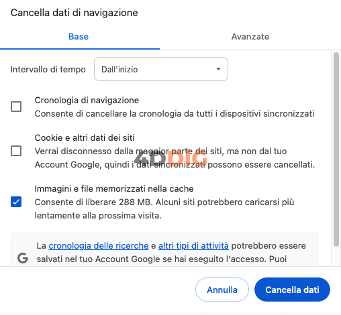Image resolution: width=341 pixels, height=315 pixels.
Task: Click the Annulla button
Action: (x=222, y=290)
